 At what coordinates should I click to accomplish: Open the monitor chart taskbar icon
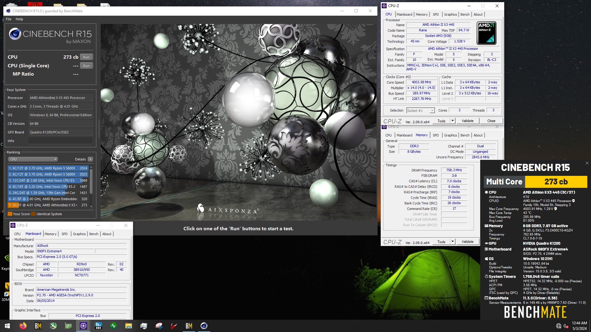(x=144, y=326)
